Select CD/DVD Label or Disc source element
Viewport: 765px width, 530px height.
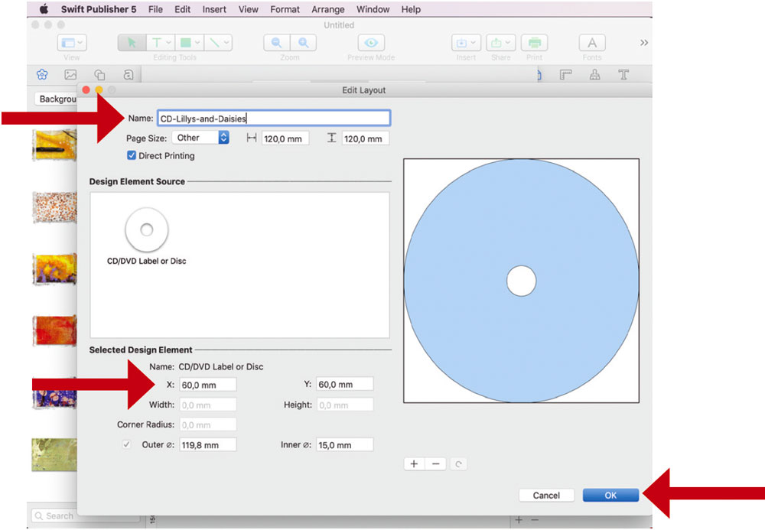point(146,237)
